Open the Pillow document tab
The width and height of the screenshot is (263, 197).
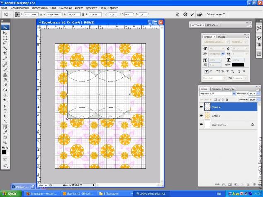[23, 187]
